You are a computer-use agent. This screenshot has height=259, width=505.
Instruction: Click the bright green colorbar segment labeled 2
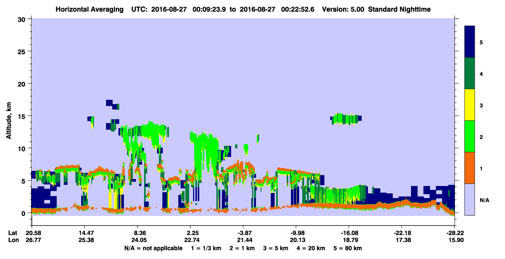(470, 136)
